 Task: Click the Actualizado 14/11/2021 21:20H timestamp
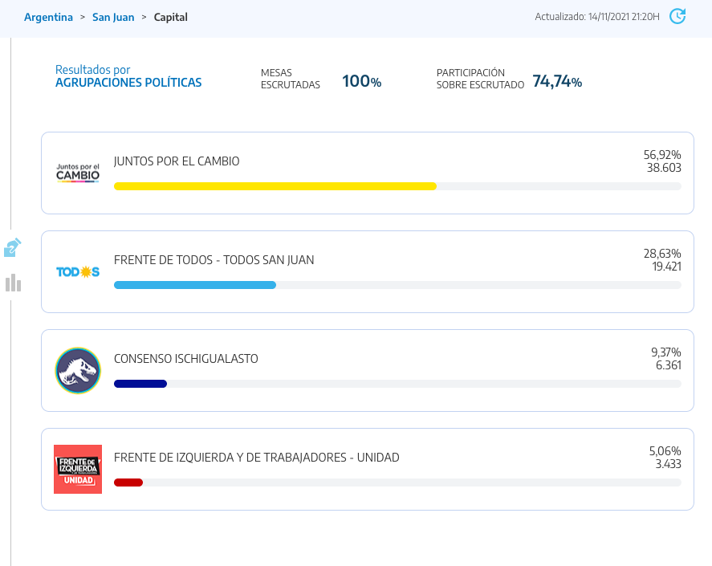[x=597, y=17]
